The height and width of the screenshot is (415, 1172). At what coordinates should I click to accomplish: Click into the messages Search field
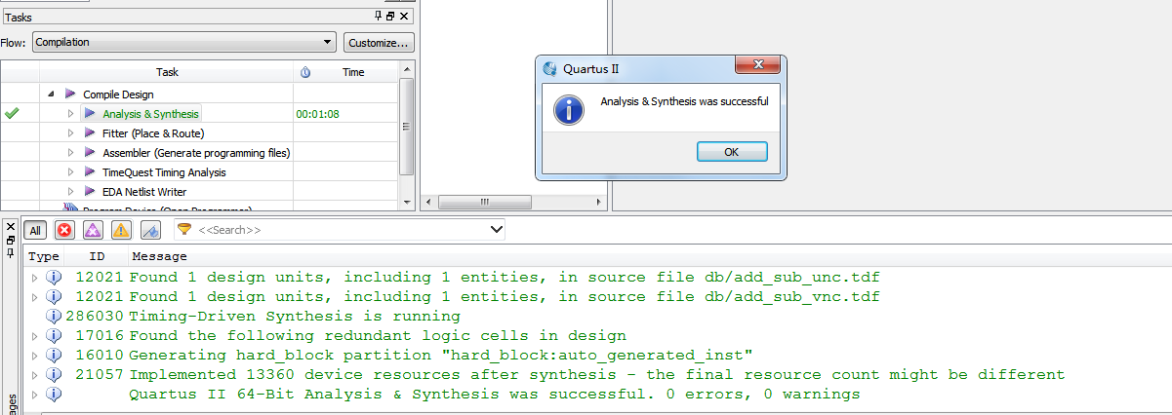(x=340, y=230)
